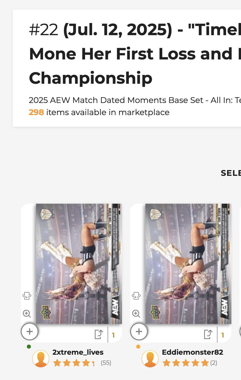Open share icon on 2xtreme_lives card
Image resolution: width=241 pixels, height=380 pixels.
point(99,334)
